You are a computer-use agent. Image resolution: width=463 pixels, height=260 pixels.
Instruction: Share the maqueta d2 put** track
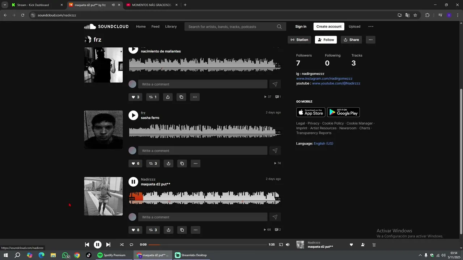[169, 230]
